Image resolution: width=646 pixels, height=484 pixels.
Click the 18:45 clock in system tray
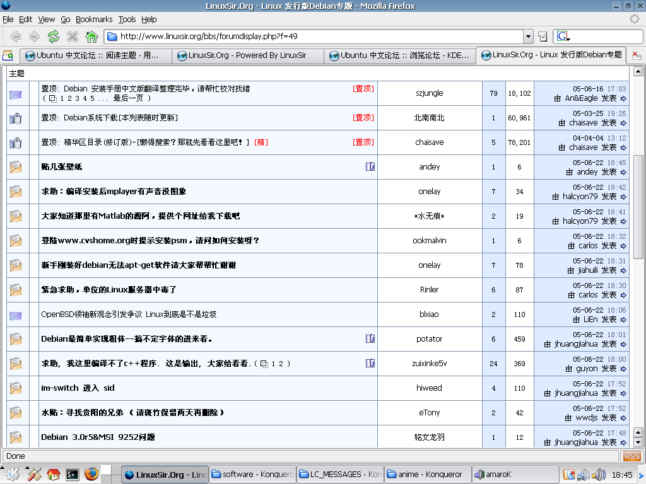click(x=621, y=475)
